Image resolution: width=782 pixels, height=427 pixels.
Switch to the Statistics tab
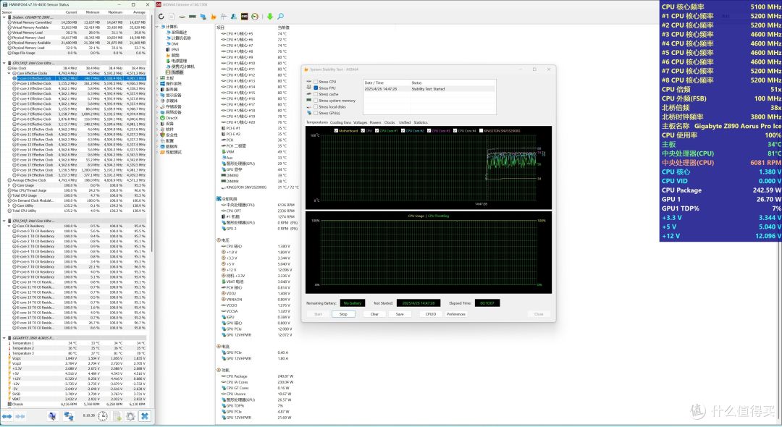coord(421,122)
